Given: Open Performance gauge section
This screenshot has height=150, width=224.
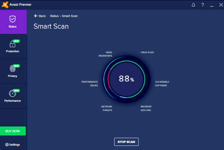Looking at the screenshot, I should 12,94.
